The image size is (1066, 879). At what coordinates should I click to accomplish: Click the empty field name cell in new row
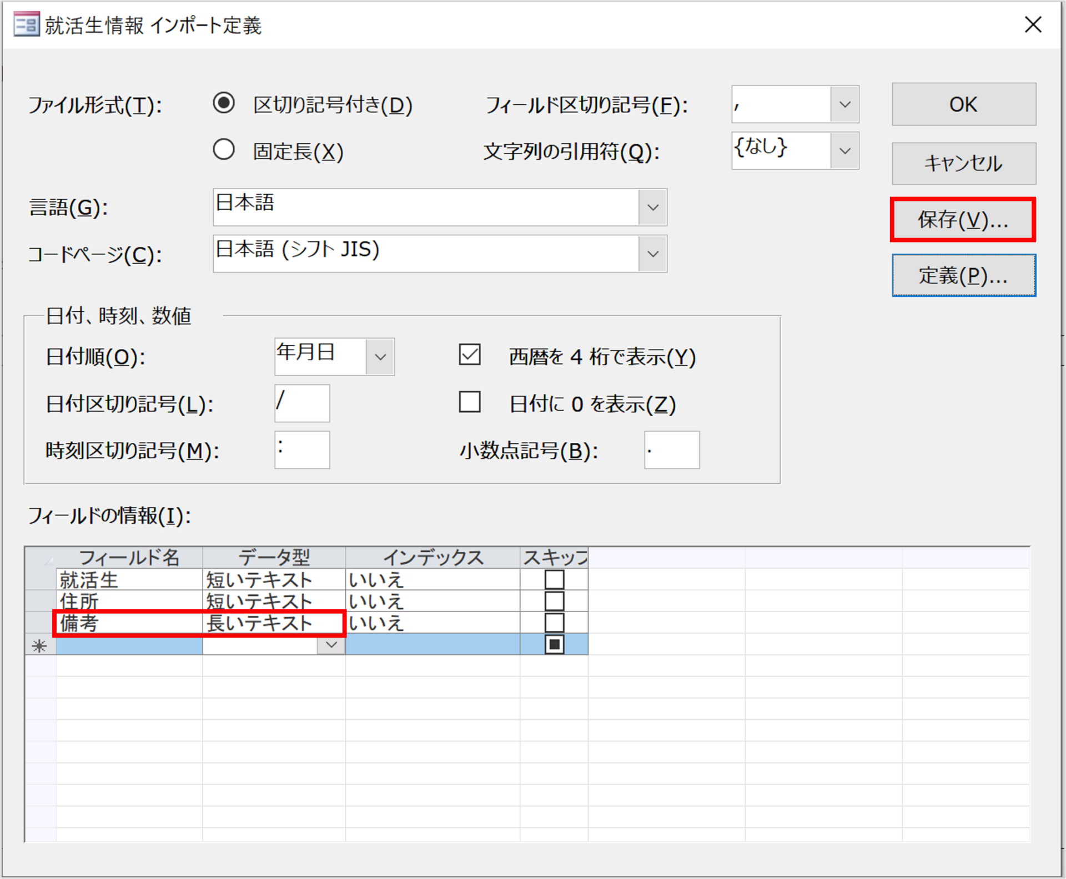129,645
